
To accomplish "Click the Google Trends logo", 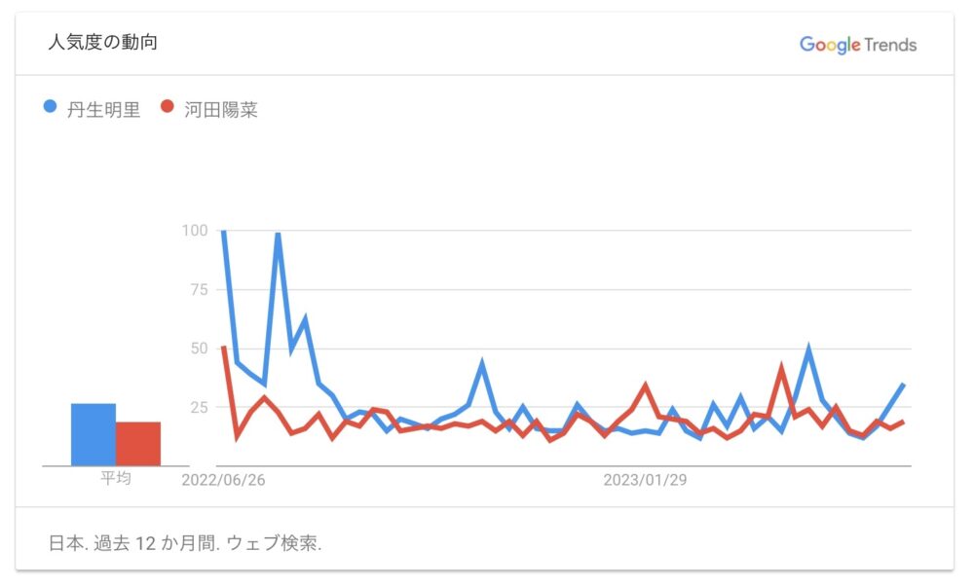I will click(857, 45).
